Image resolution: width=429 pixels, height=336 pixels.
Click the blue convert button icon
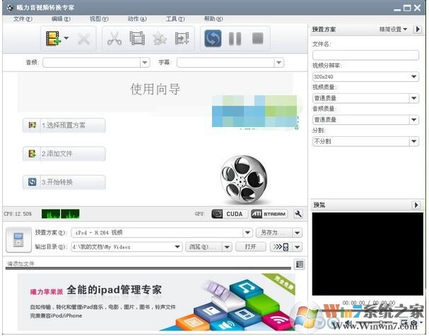pyautogui.click(x=213, y=38)
